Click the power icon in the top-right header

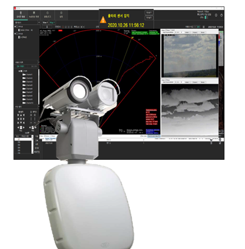[221, 15]
